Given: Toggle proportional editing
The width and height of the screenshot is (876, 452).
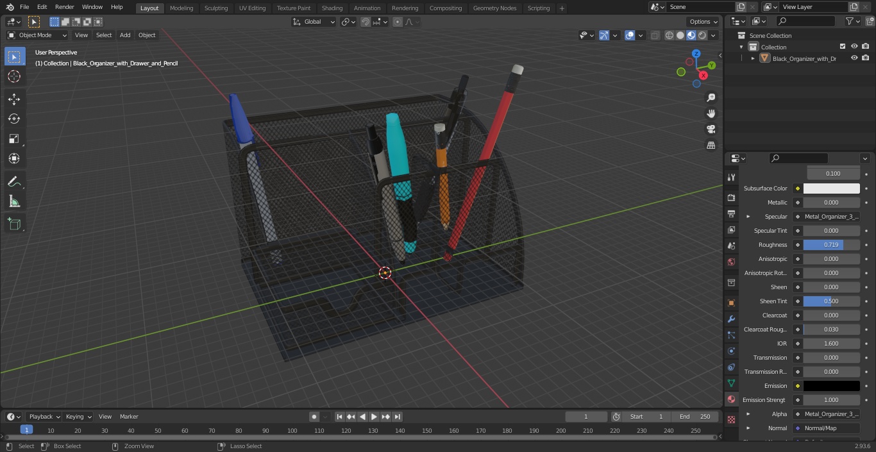Looking at the screenshot, I should coord(398,22).
